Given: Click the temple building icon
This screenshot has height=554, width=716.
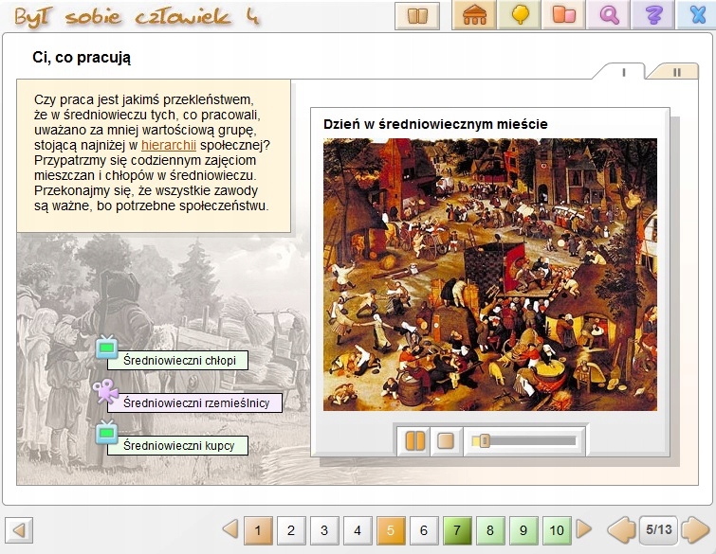Looking at the screenshot, I should tap(475, 15).
